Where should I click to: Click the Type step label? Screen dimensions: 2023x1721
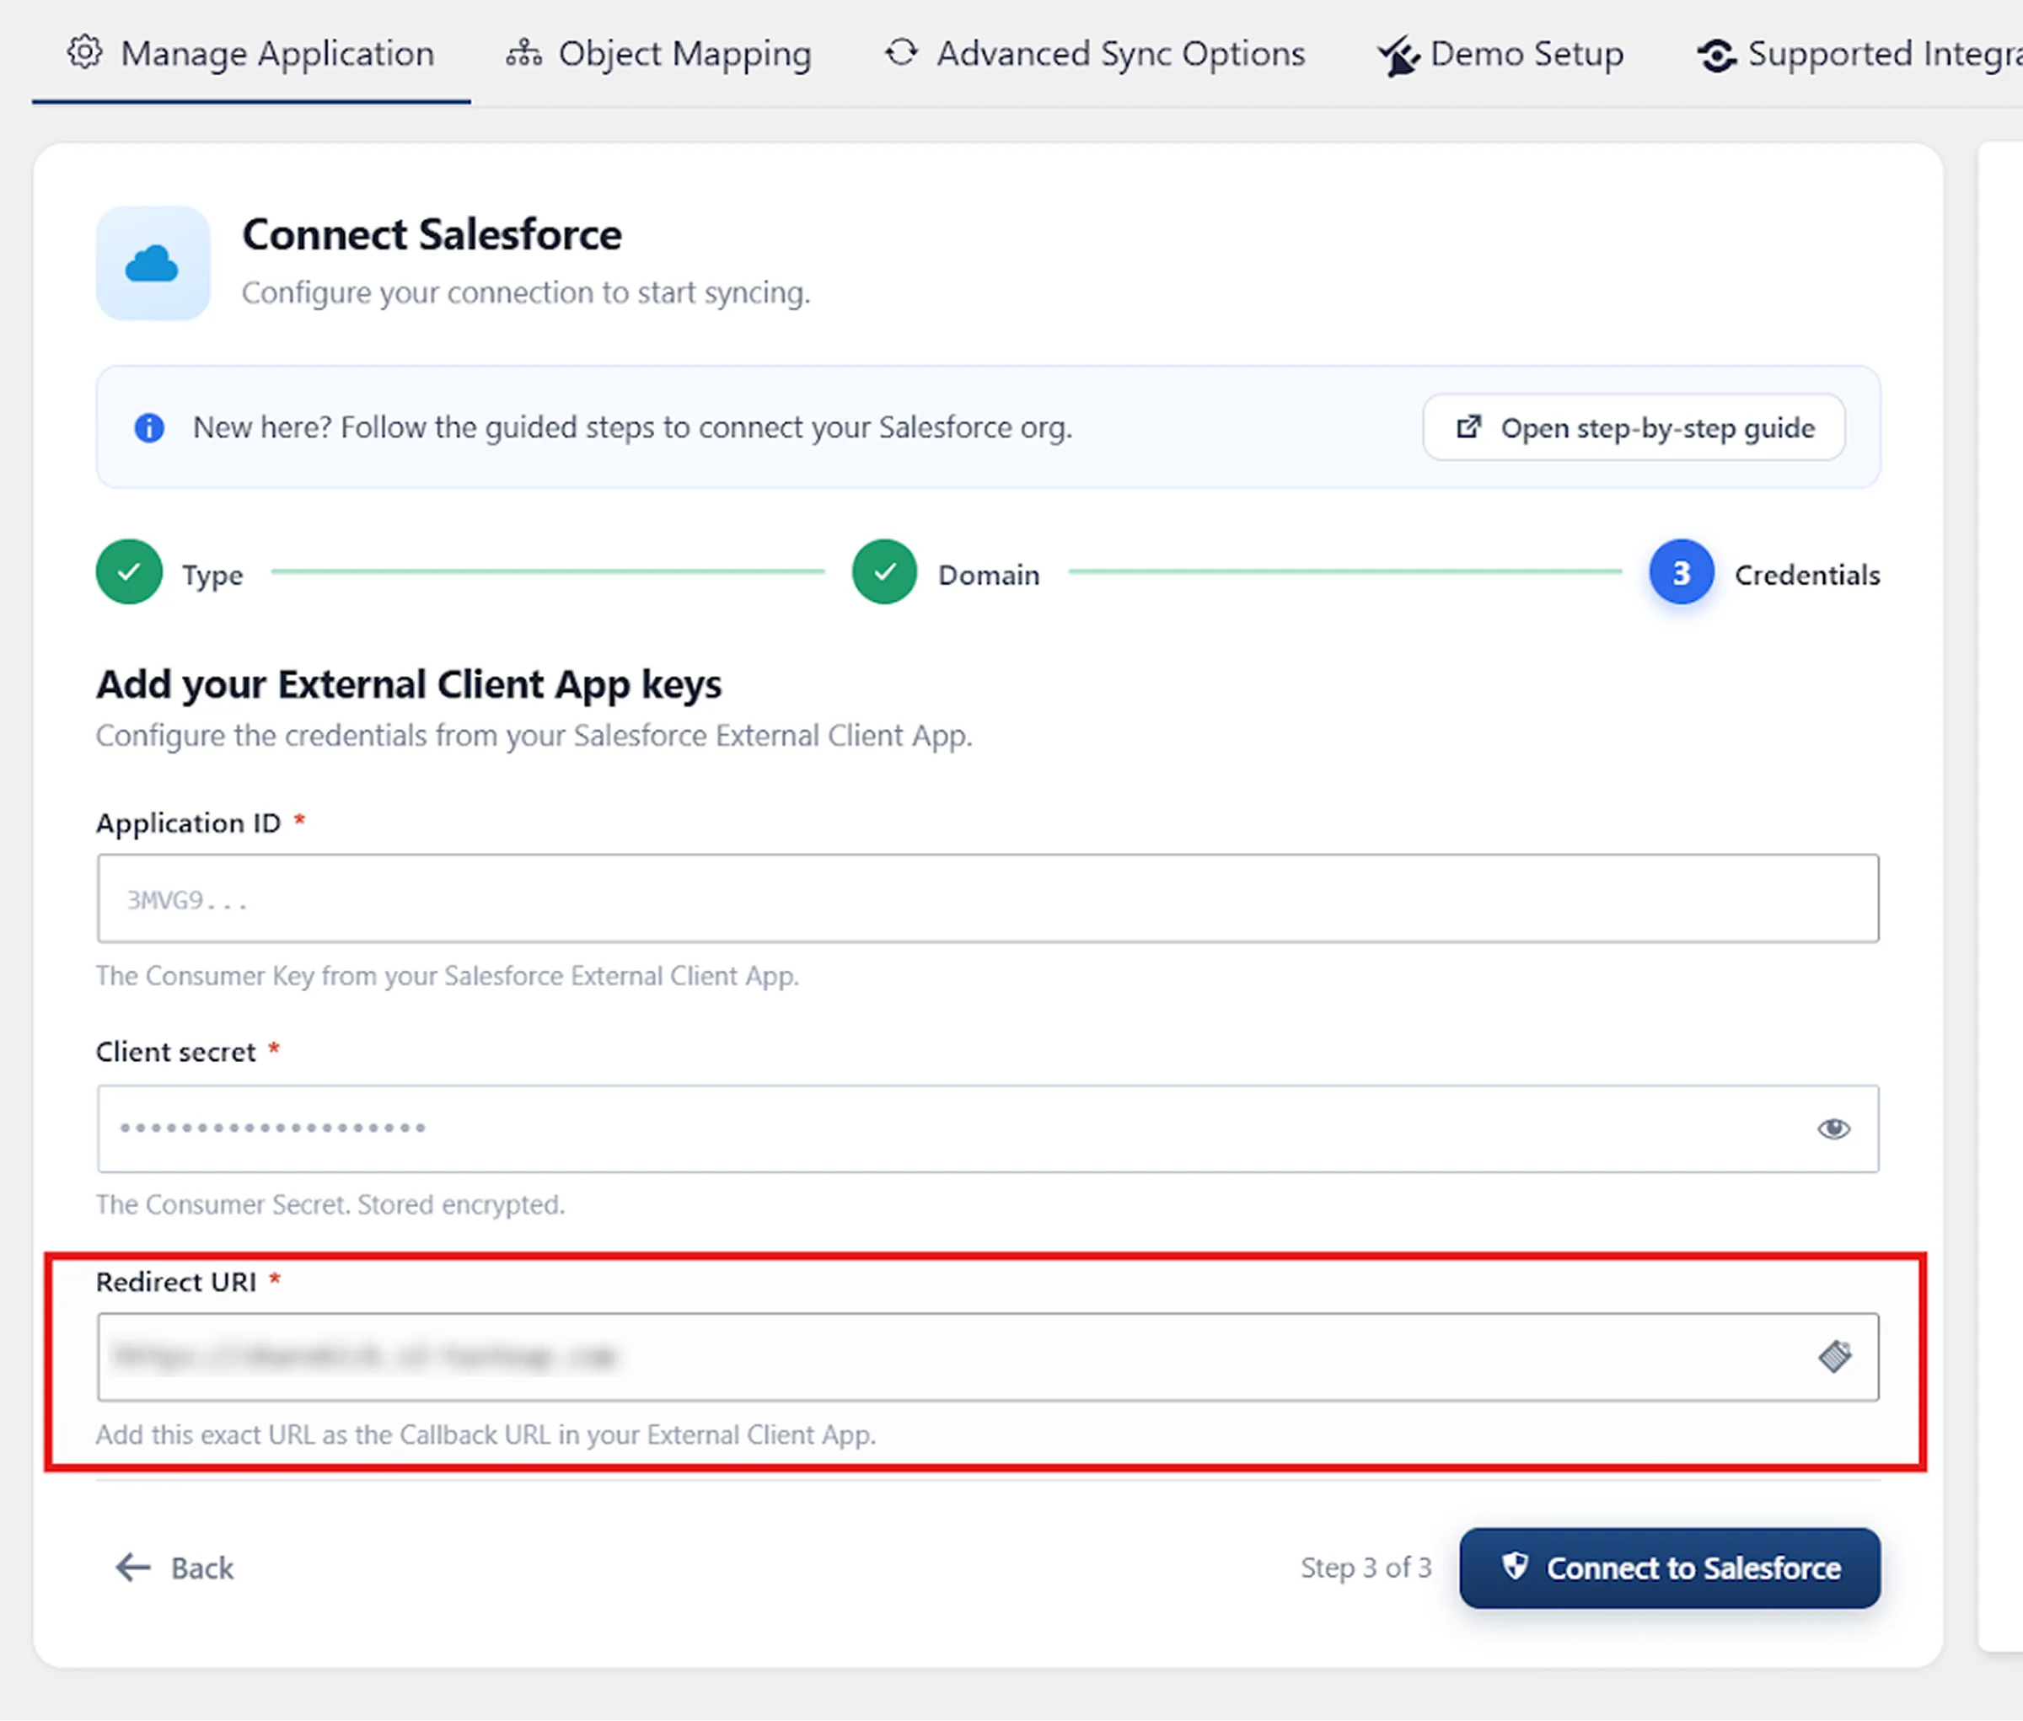pos(212,576)
